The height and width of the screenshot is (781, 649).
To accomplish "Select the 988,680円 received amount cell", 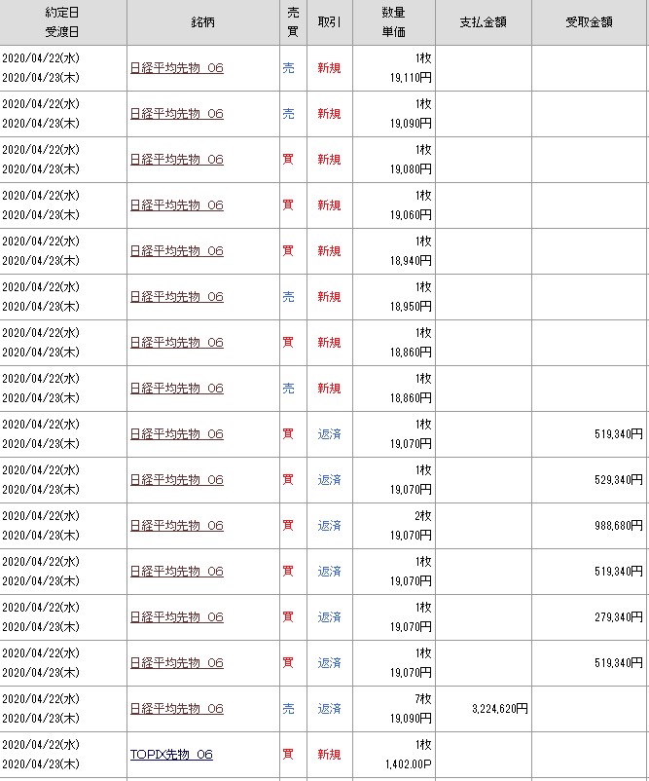I will (612, 526).
